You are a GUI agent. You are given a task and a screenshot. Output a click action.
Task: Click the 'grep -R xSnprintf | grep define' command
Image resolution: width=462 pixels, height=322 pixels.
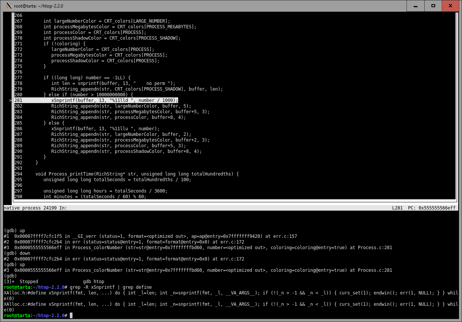[x=111, y=287]
